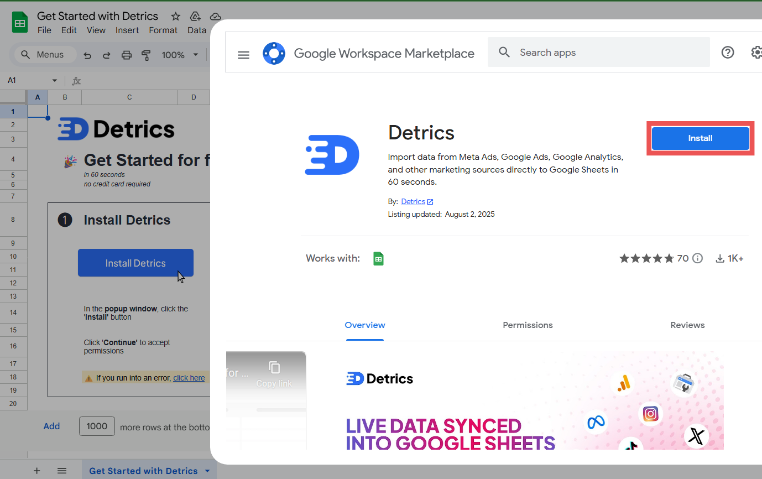Open Marketplace settings gear
The image size is (762, 479).
[756, 53]
